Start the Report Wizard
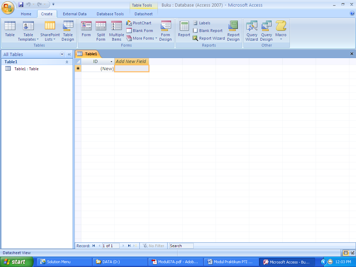 [209, 38]
